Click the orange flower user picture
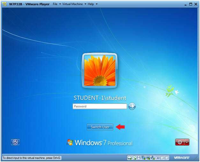This screenshot has width=200, height=162. pos(100,71)
